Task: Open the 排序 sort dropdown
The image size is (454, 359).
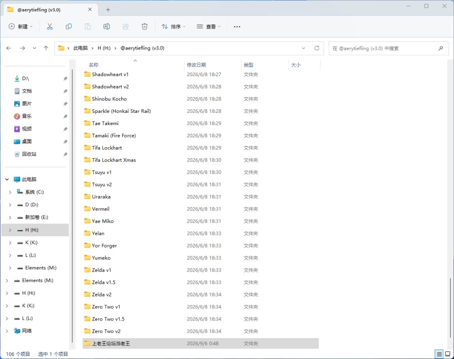Action: [173, 27]
